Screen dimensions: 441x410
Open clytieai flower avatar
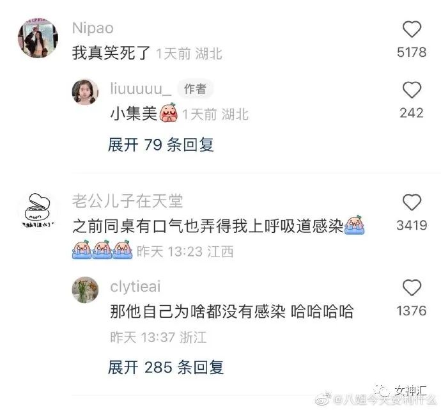[x=86, y=290]
